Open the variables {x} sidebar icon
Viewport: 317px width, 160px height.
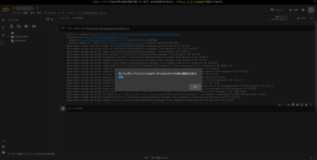click(x=3, y=35)
